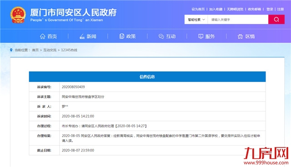Screen dimensions: 291x167
Task: Click the building icon beside 区情
Action: [240, 36]
